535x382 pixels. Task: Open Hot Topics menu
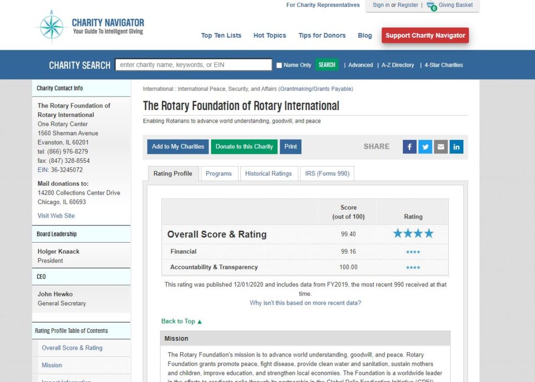[270, 35]
